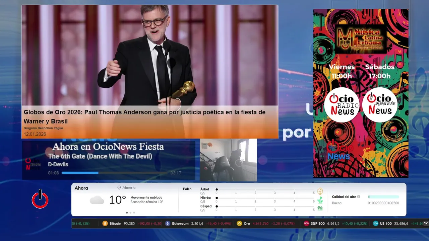Open Ethereum price 3.301,6 in ticker

197,223
